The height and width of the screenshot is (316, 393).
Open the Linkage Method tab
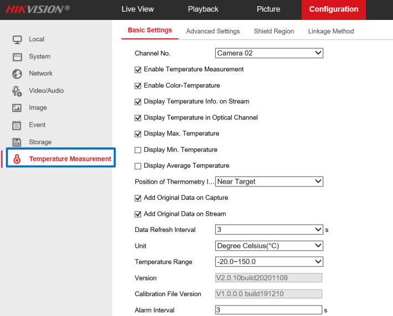pos(330,32)
